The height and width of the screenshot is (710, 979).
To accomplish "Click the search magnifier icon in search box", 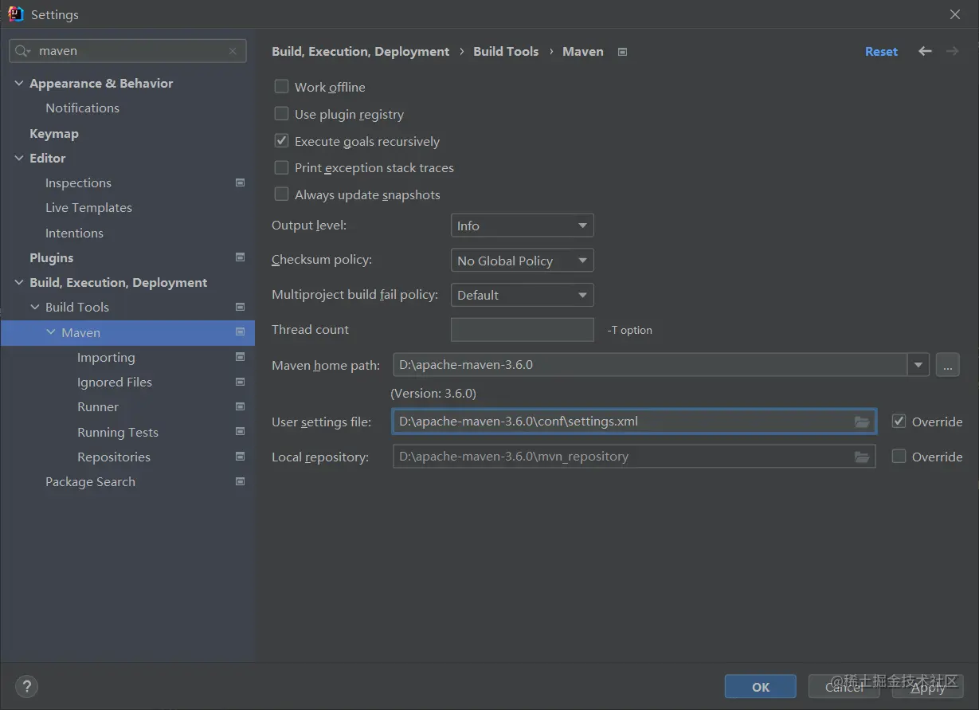I will click(23, 51).
